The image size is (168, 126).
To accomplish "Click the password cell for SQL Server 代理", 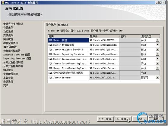I will tap(130, 40).
